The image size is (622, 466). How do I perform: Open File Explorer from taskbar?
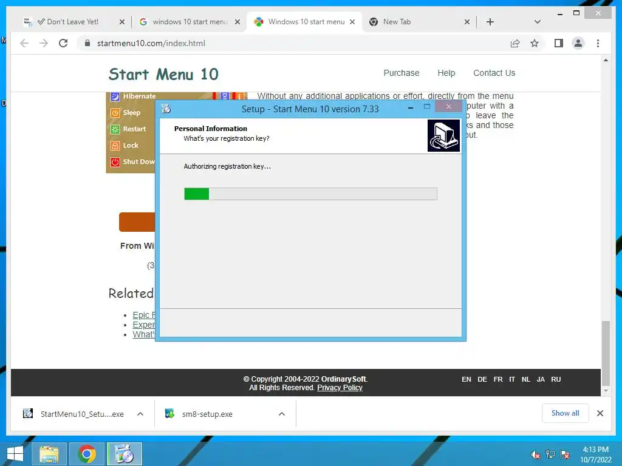point(49,454)
